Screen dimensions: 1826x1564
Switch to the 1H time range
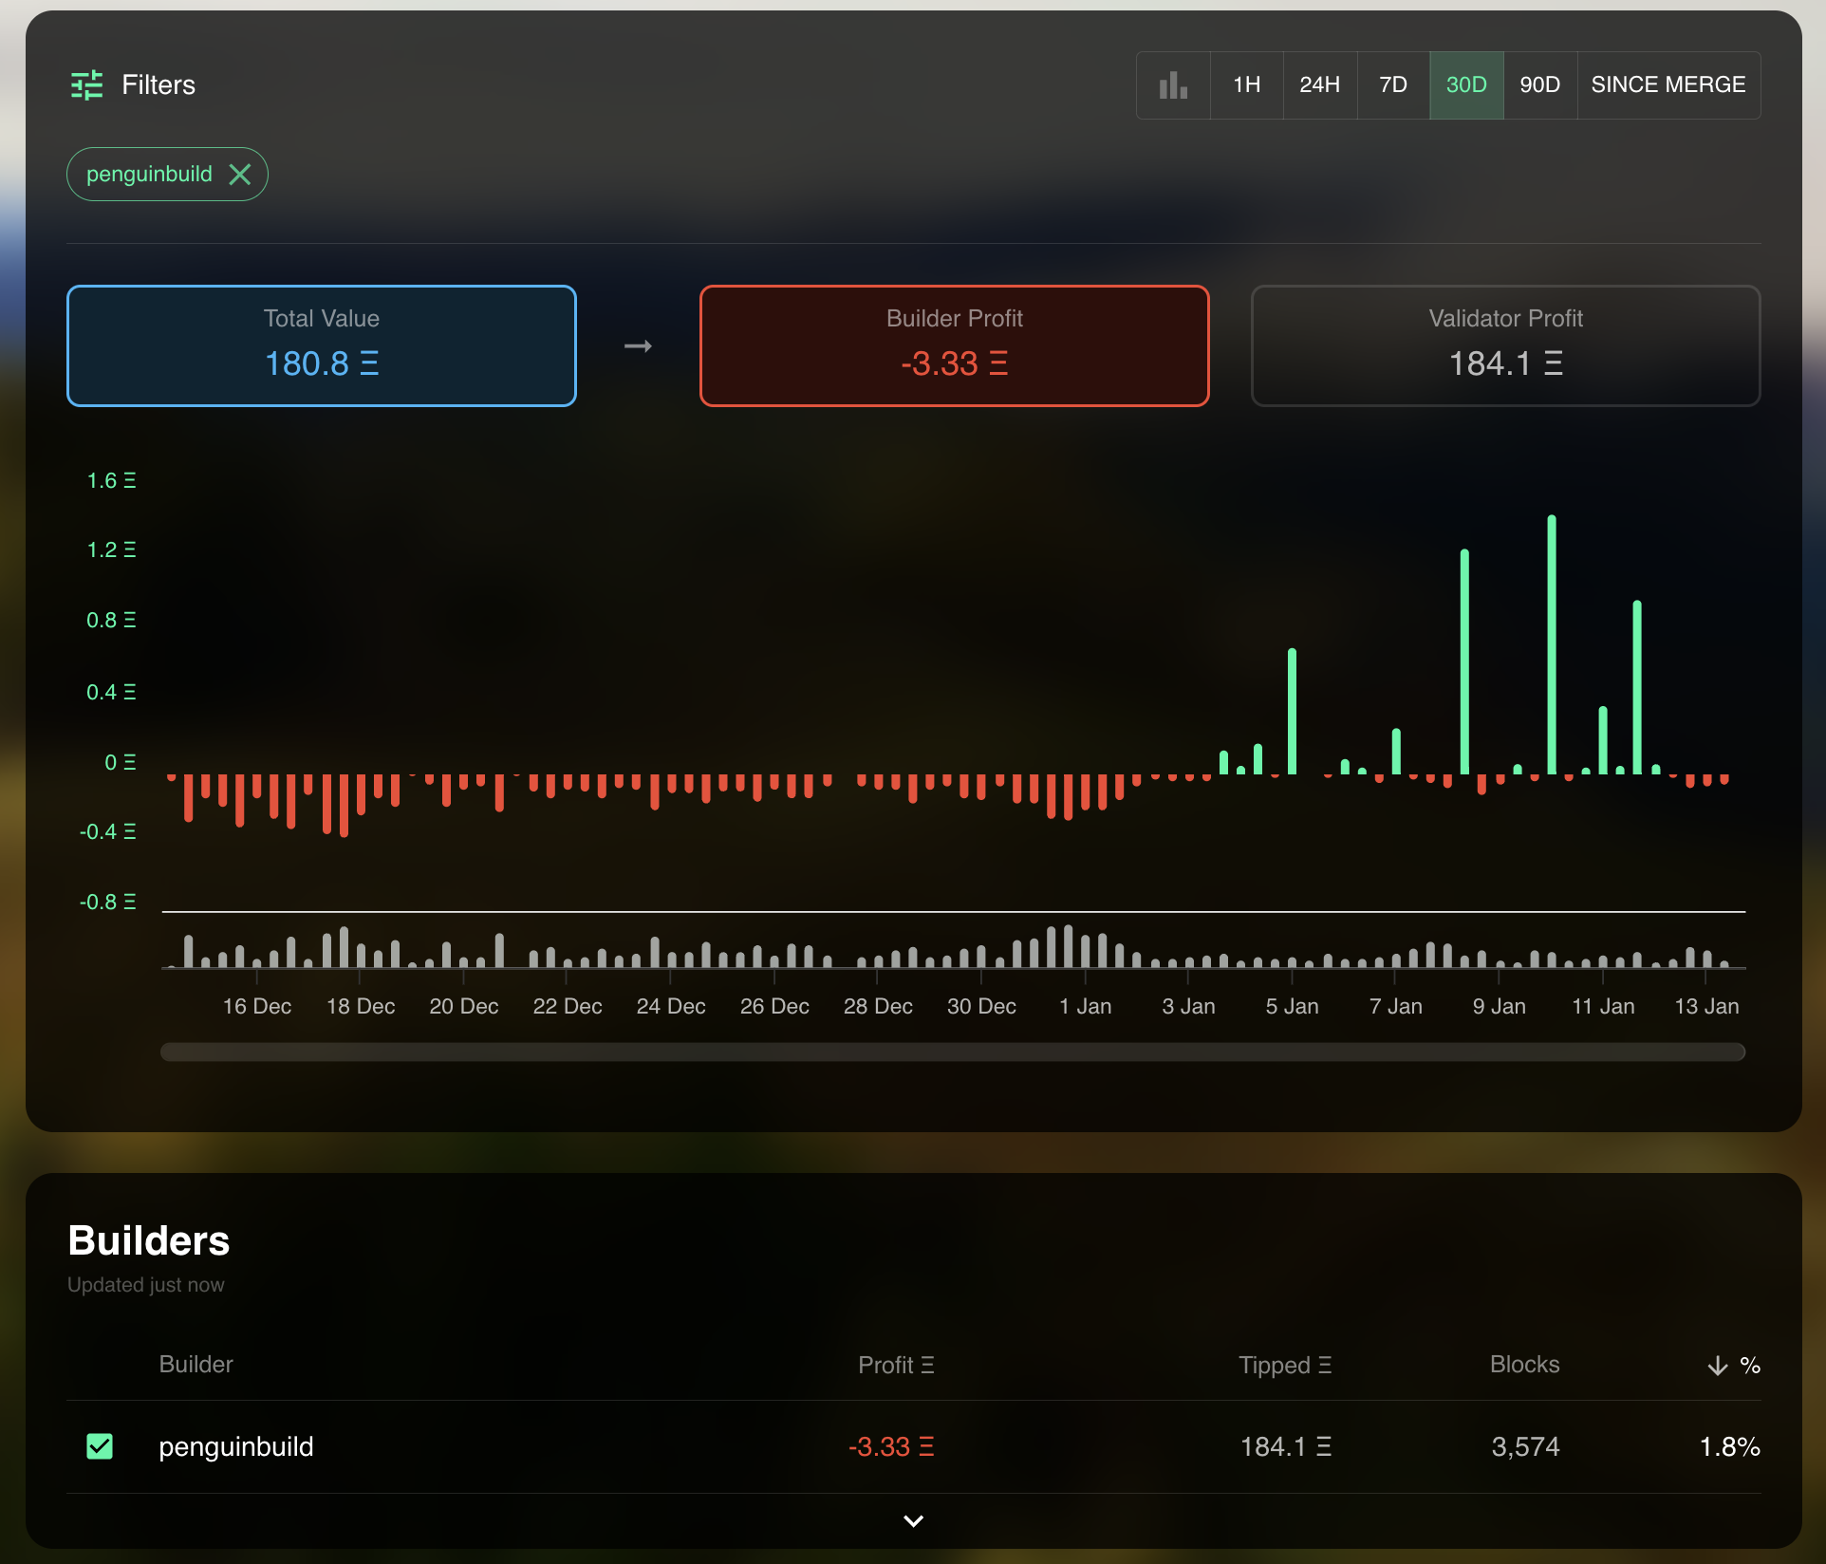[x=1246, y=85]
